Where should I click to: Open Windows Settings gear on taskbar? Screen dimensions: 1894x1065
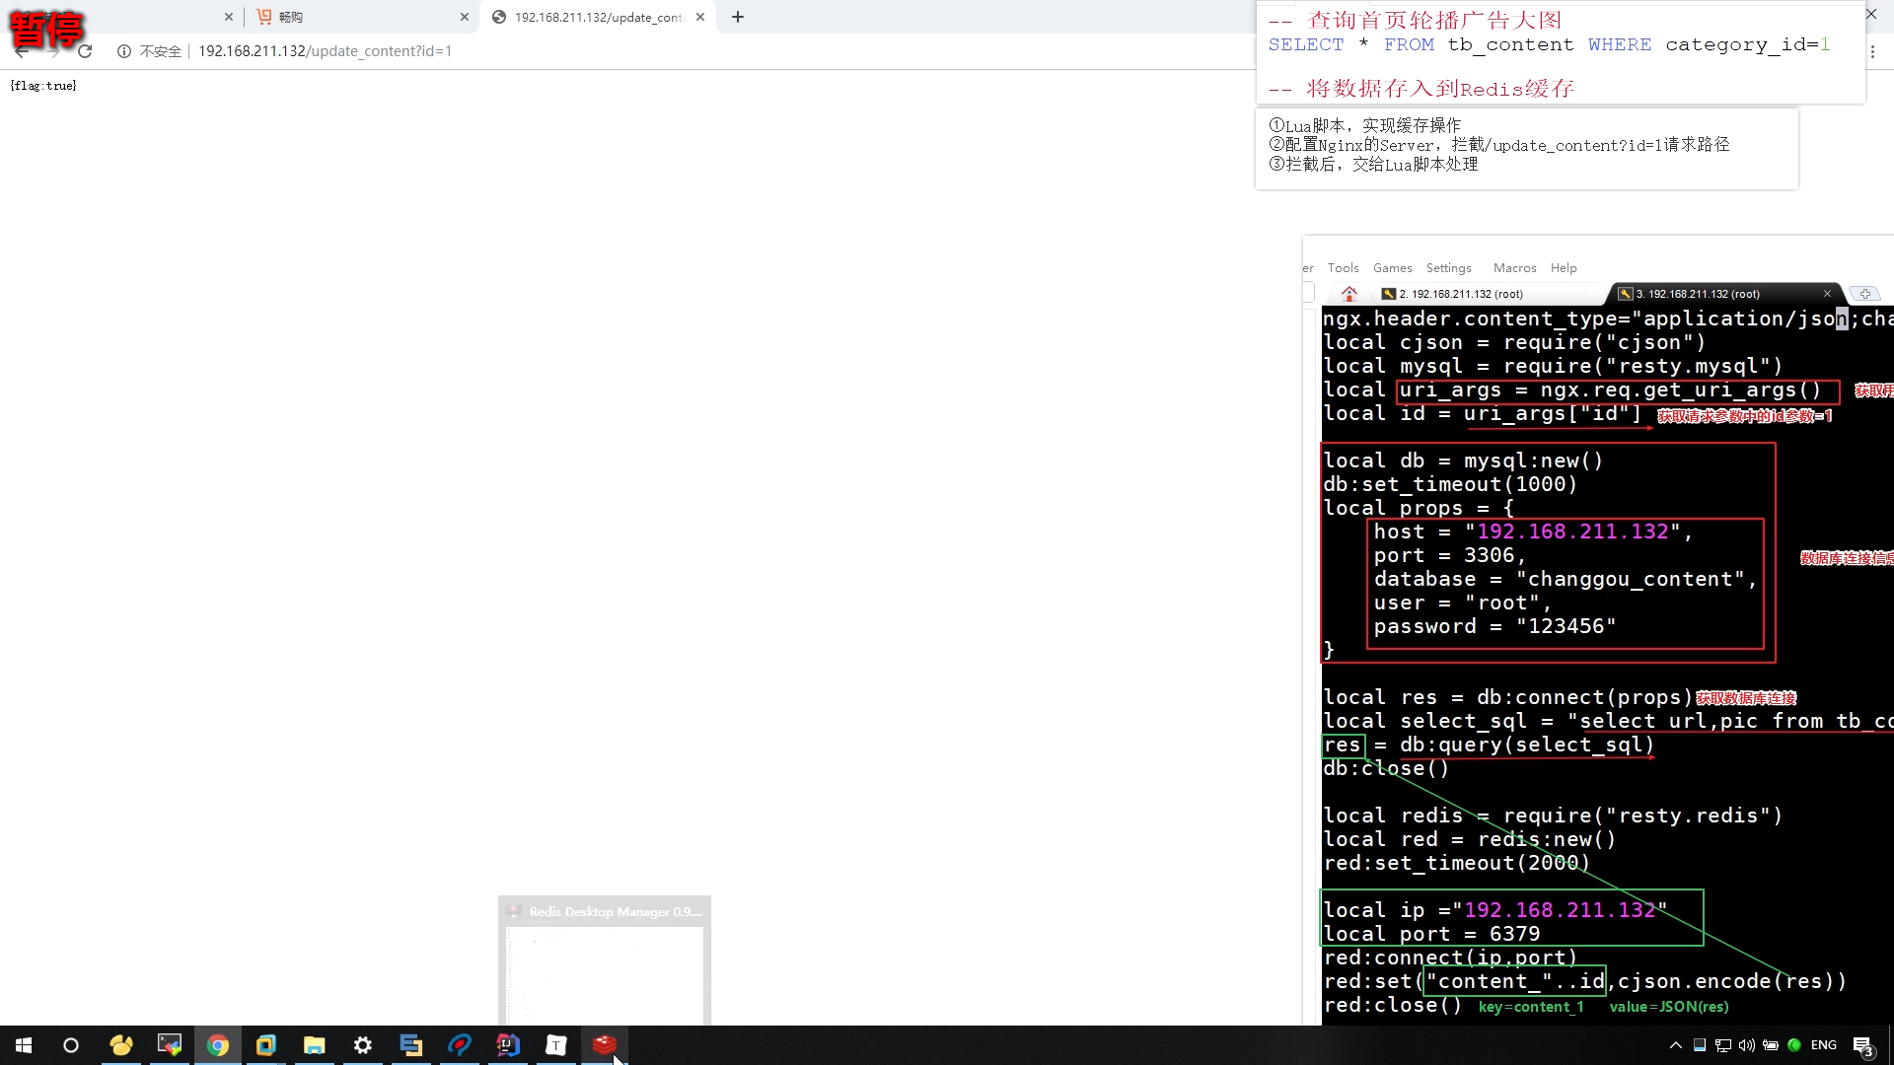(x=363, y=1045)
